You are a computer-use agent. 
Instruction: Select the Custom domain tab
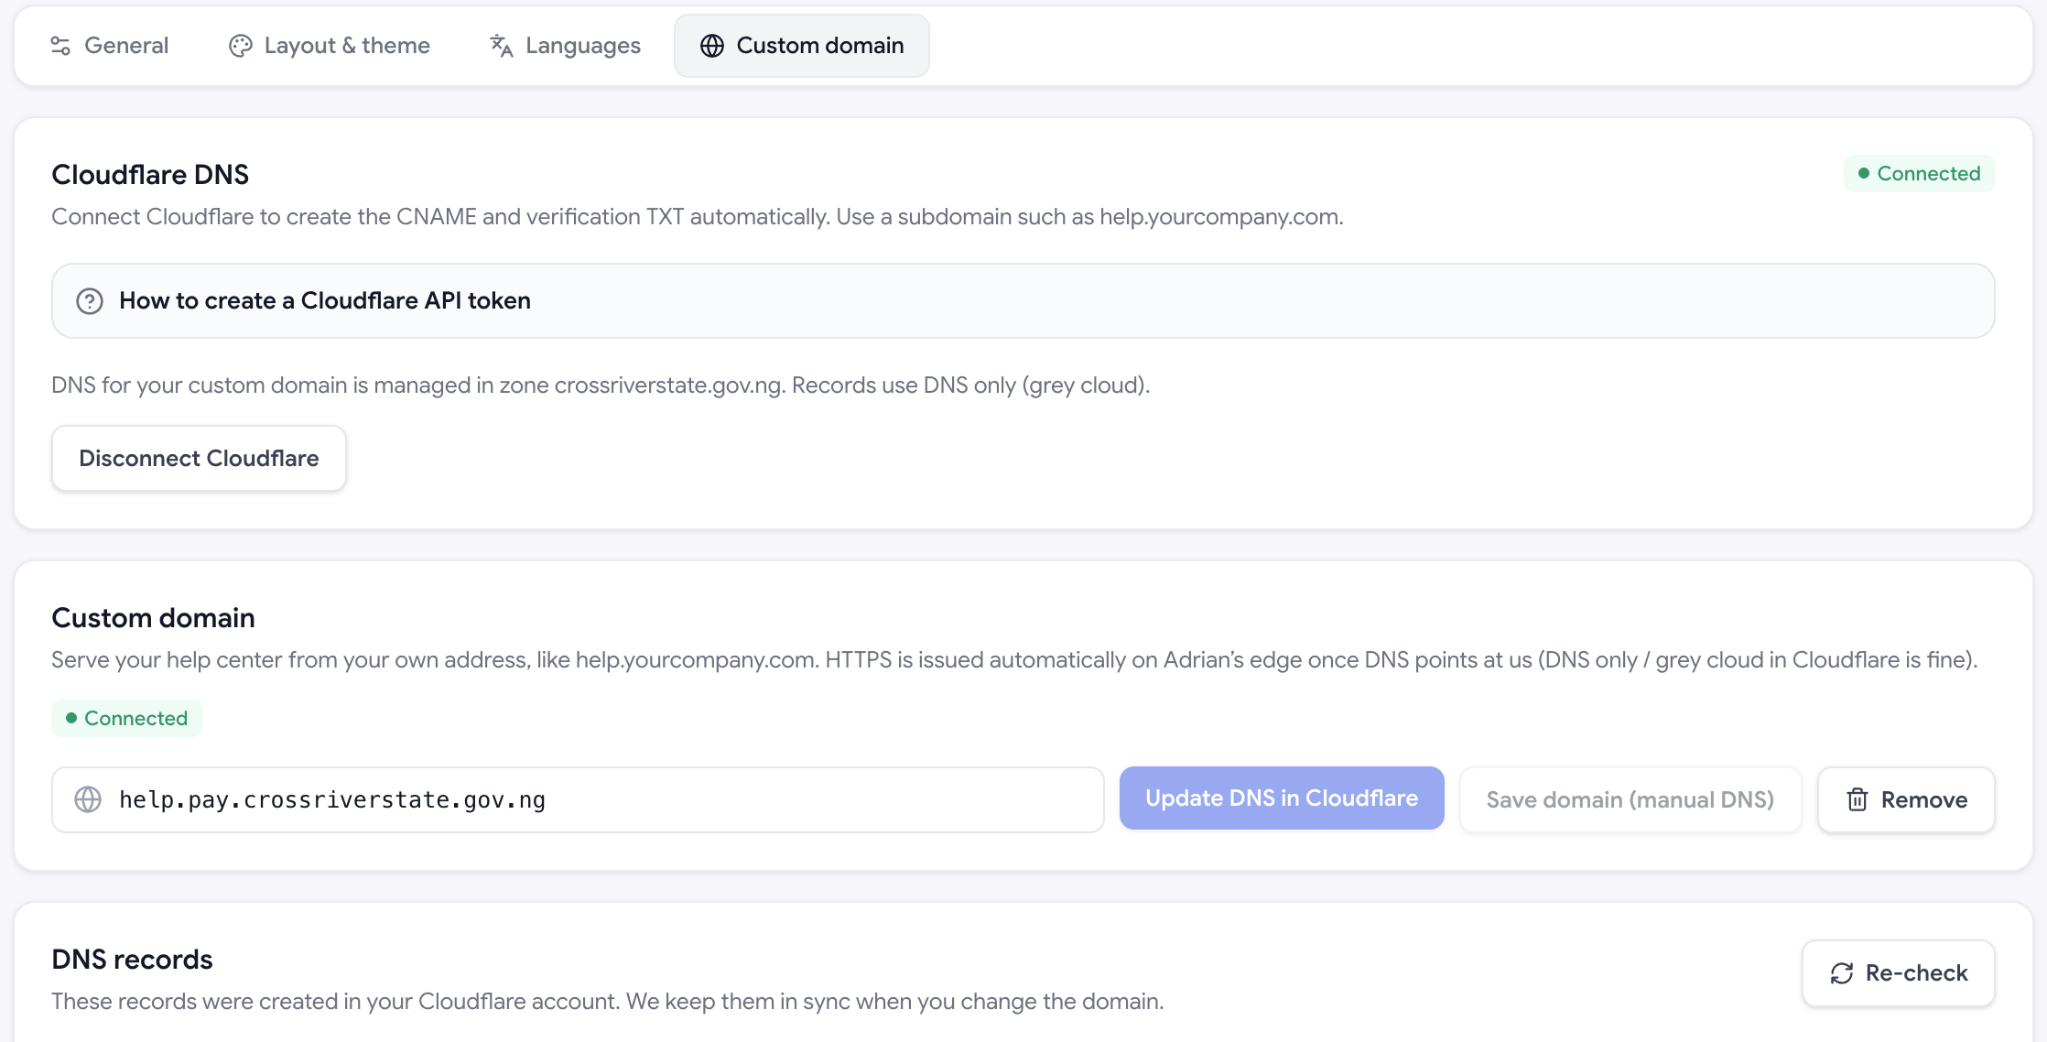802,46
